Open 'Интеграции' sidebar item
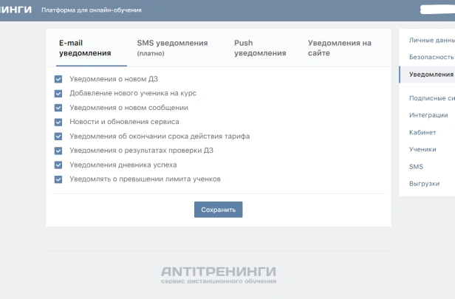 tap(428, 114)
